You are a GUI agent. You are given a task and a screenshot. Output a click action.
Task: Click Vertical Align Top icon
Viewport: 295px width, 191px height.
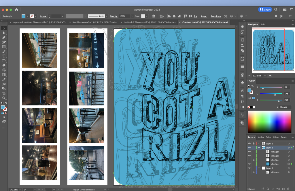pos(185,16)
